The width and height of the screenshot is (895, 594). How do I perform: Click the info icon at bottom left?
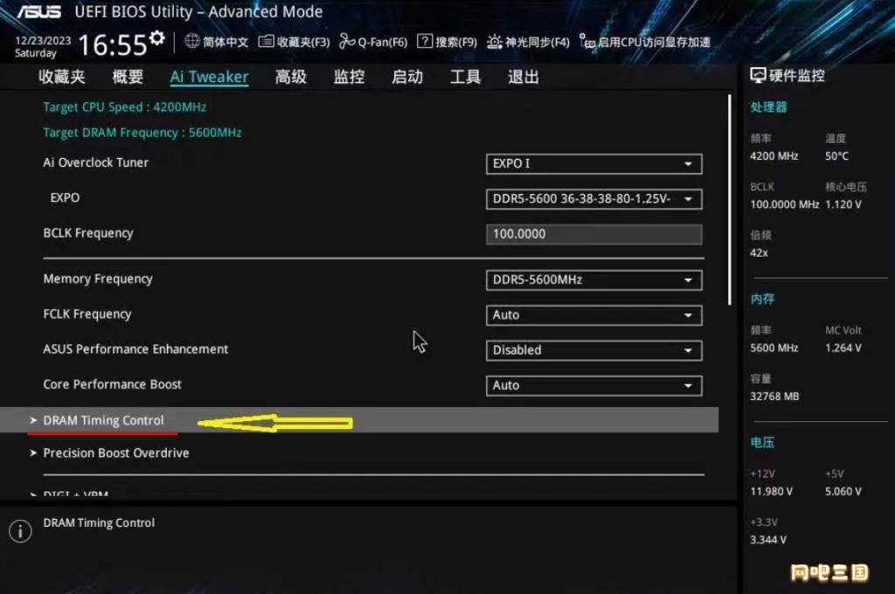pos(21,530)
